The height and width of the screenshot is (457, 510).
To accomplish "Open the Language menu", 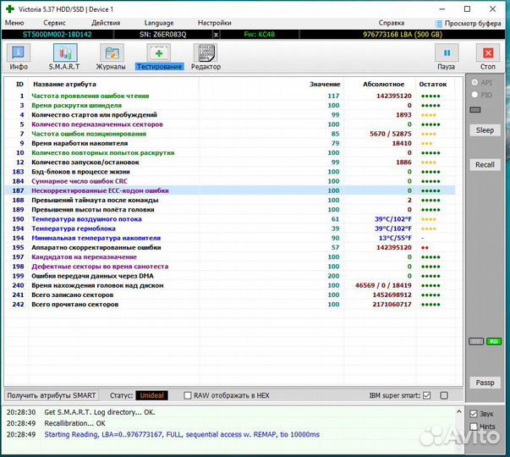I will [159, 23].
